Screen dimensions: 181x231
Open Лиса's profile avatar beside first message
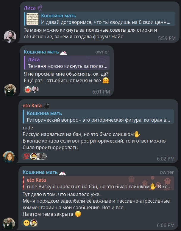click(10, 36)
